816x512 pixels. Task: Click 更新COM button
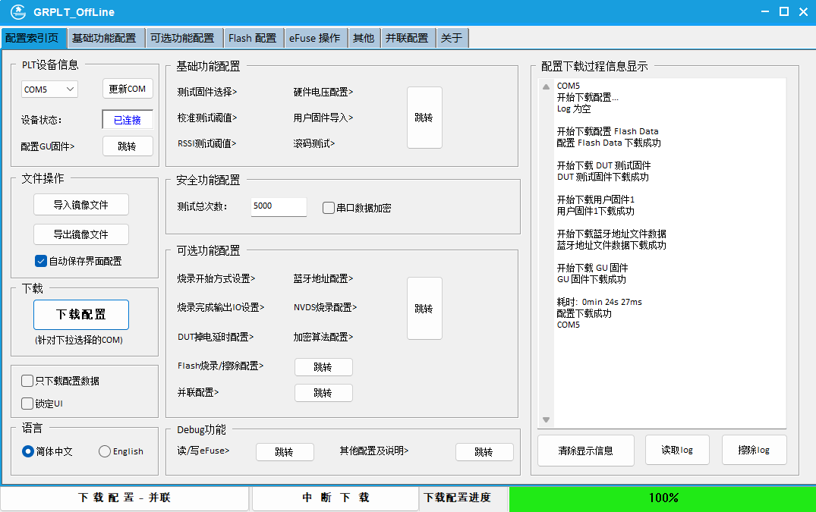[x=128, y=89]
